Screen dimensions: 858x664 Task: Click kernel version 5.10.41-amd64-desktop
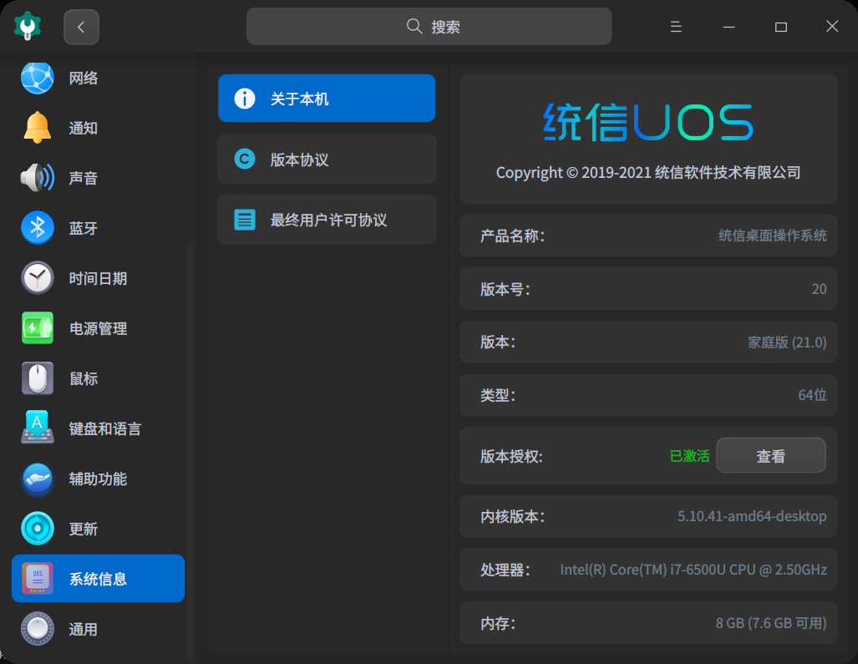752,516
